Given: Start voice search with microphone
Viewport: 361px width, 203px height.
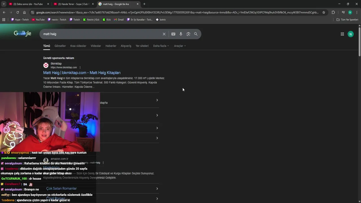Looking at the screenshot, I should (x=181, y=34).
